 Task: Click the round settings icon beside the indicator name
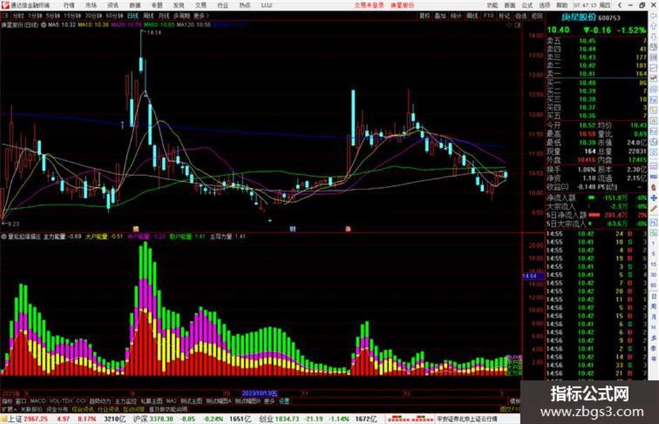click(x=3, y=237)
